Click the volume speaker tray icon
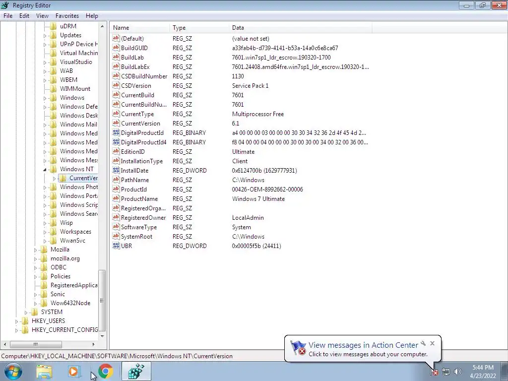Image resolution: width=508 pixels, height=381 pixels. point(458,372)
